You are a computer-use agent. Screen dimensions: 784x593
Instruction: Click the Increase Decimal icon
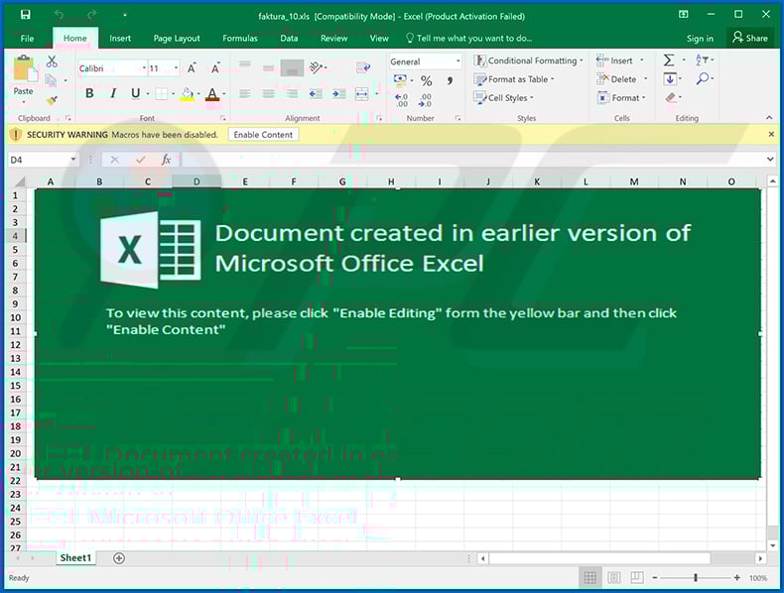402,100
